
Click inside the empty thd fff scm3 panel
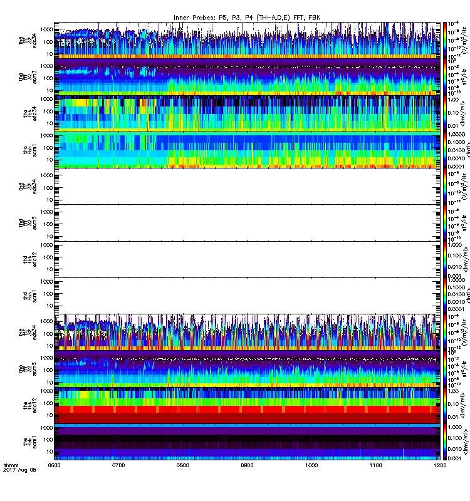(247, 223)
